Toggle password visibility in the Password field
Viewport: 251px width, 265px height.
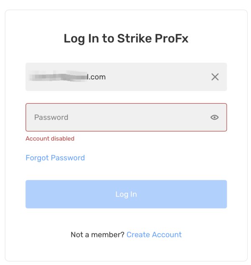[x=214, y=117]
